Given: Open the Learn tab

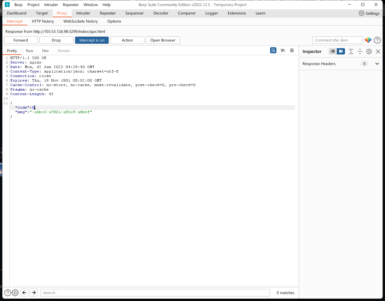Looking at the screenshot, I should click(x=260, y=13).
